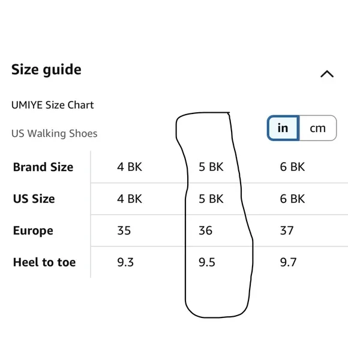Select the in unit toggle

tap(283, 128)
